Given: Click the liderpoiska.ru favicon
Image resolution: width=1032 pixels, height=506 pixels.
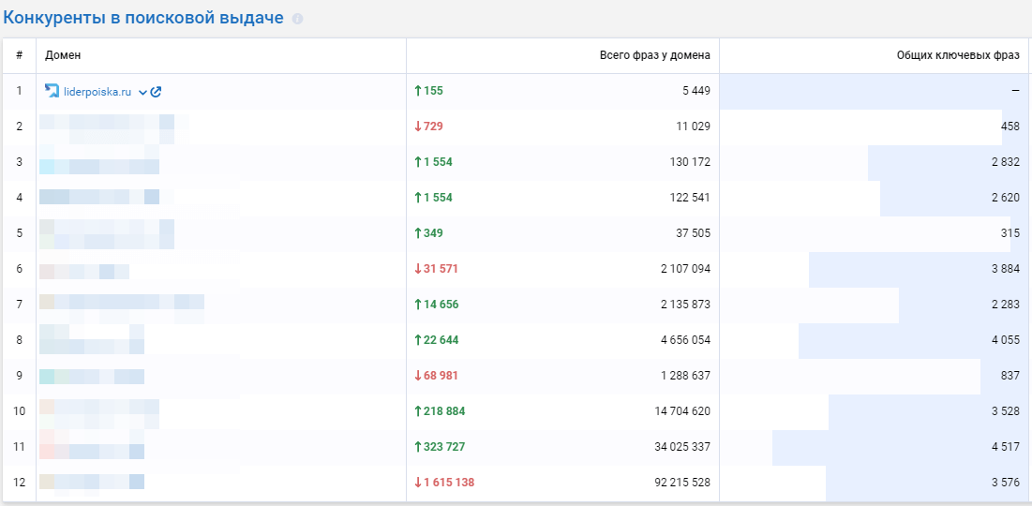Looking at the screenshot, I should [x=52, y=92].
